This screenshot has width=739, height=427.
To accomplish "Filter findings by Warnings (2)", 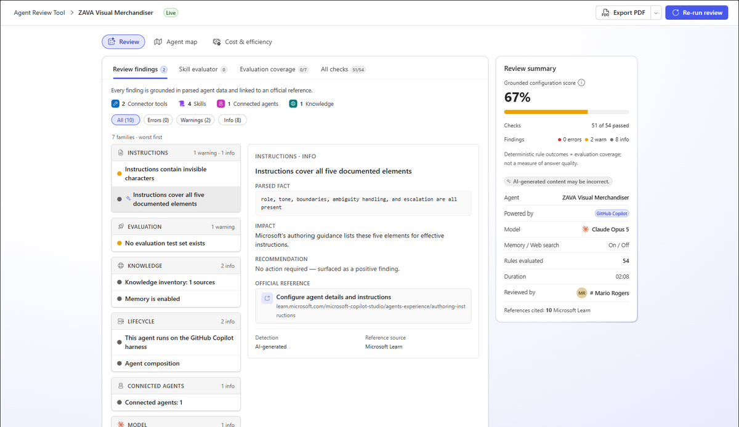I will [x=195, y=120].
